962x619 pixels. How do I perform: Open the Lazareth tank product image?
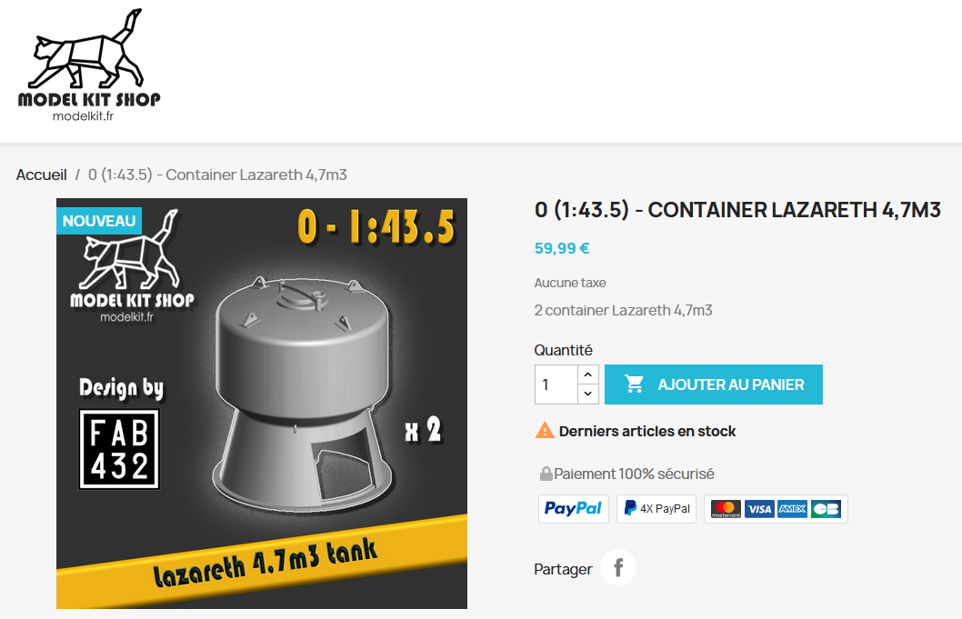262,404
